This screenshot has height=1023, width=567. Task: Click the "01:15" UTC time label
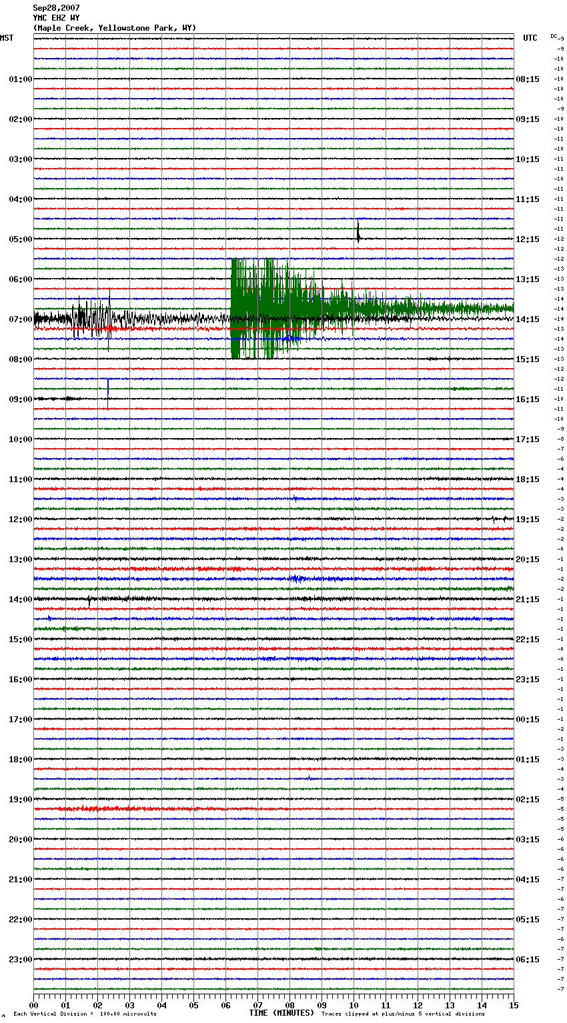pyautogui.click(x=528, y=760)
